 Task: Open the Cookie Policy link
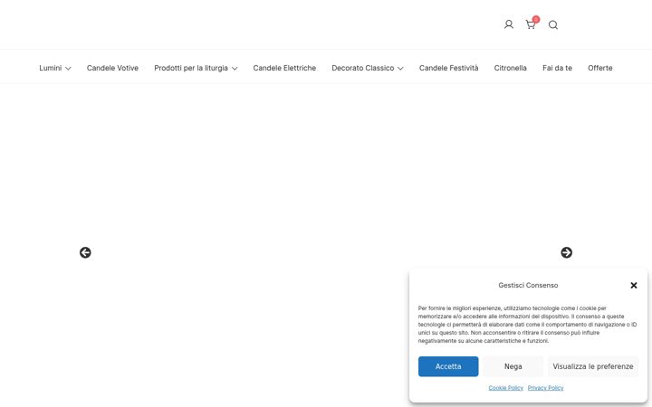pos(505,388)
